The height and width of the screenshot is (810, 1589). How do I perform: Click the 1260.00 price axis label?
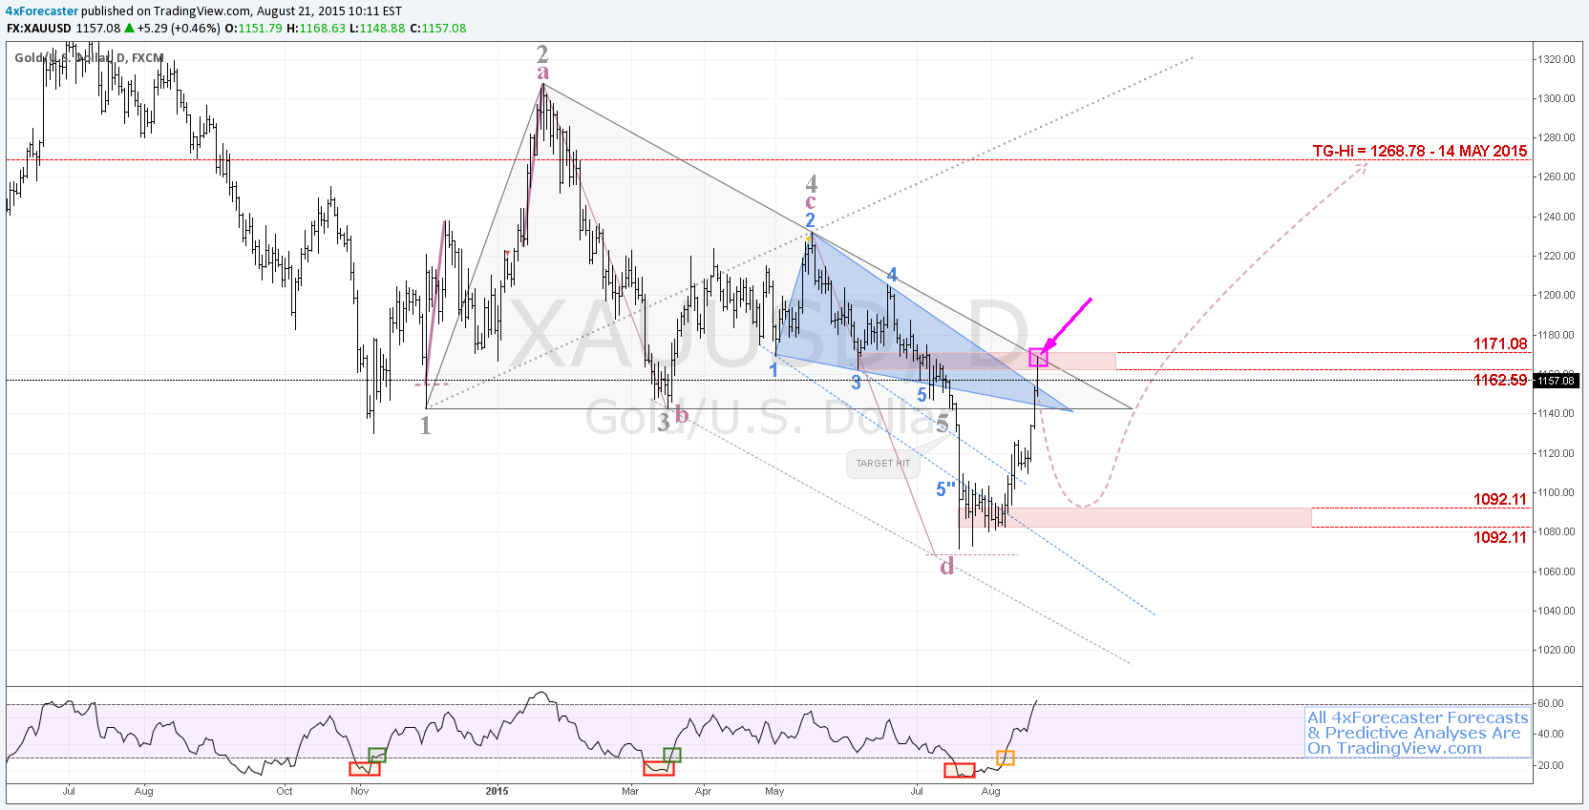tap(1557, 177)
